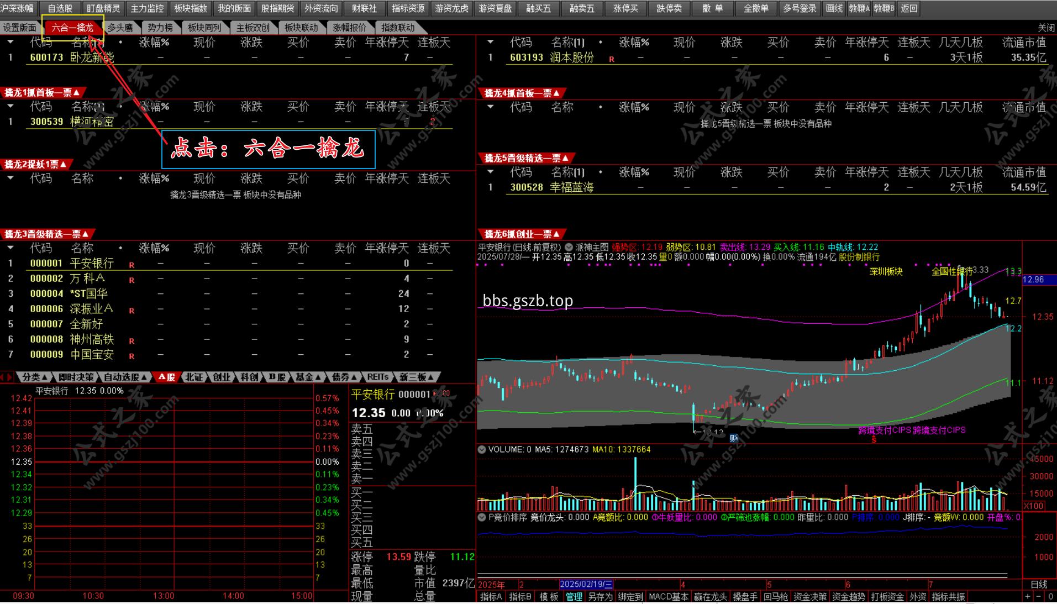Switch to the 六合一擒龙 tab
Screen dimensions: 1057x604
[72, 28]
